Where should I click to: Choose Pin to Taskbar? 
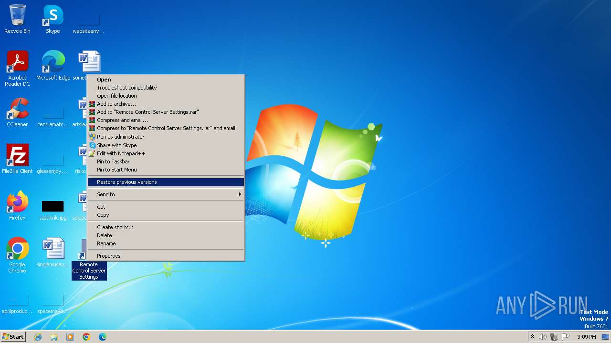[166, 161]
